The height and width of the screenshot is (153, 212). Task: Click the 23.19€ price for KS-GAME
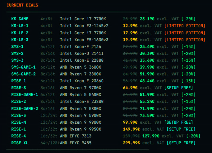tap(148, 19)
